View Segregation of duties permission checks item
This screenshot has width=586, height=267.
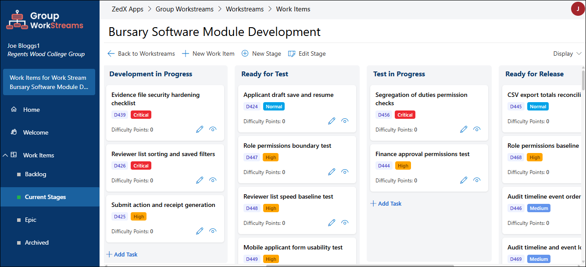pos(477,129)
